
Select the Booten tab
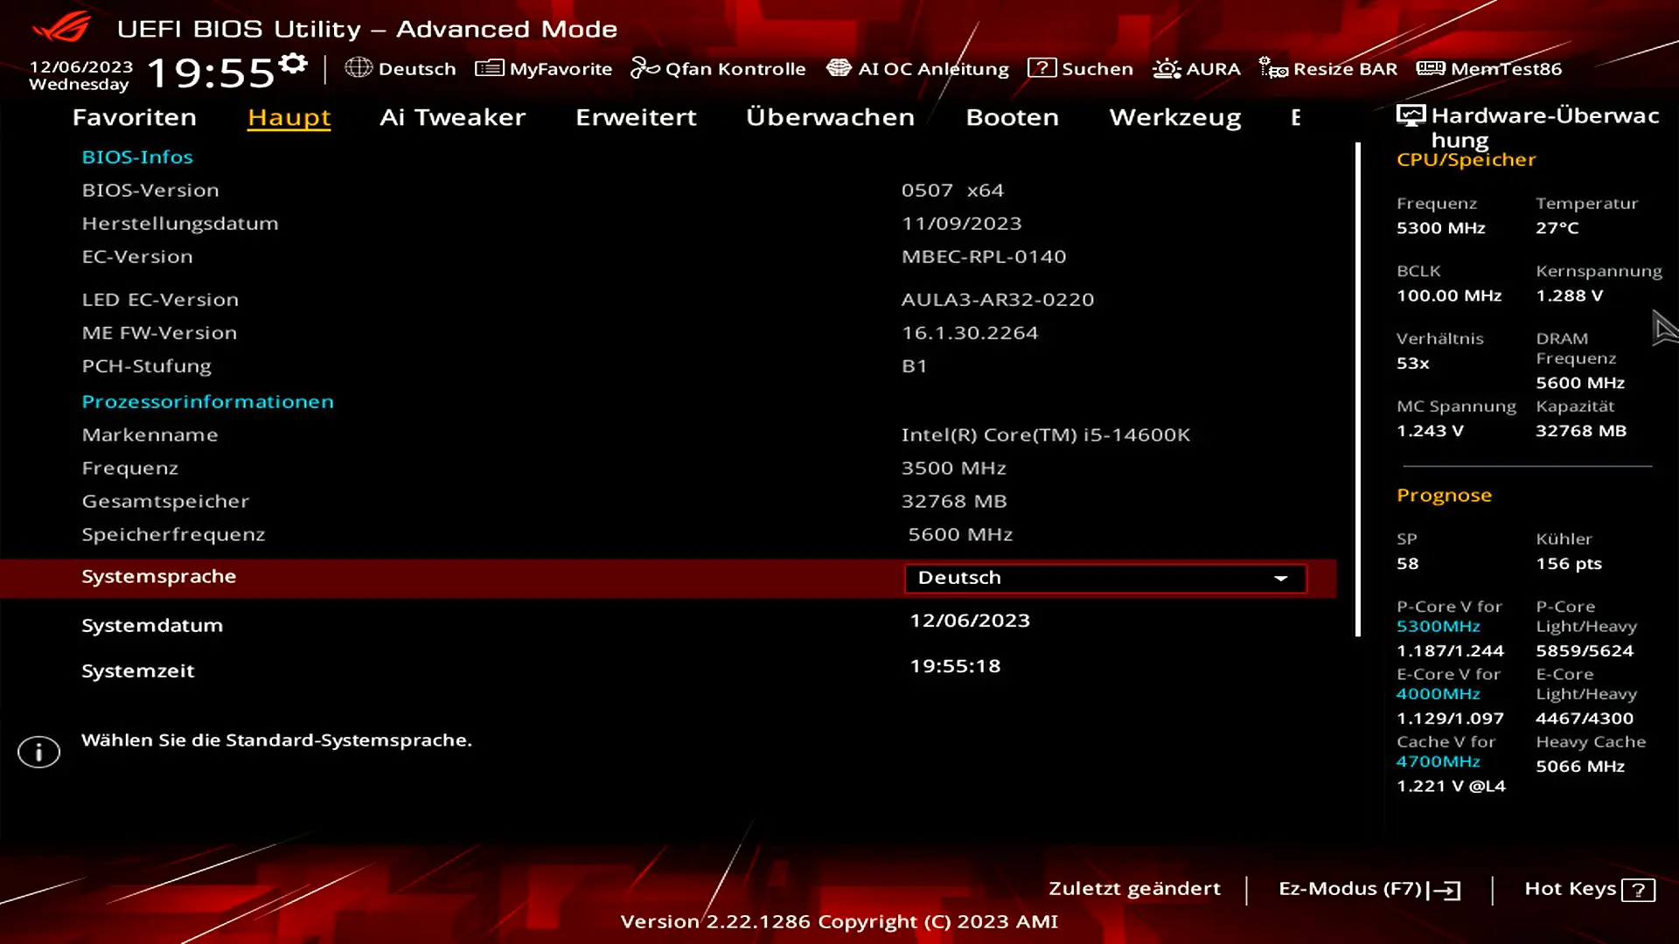1012,117
